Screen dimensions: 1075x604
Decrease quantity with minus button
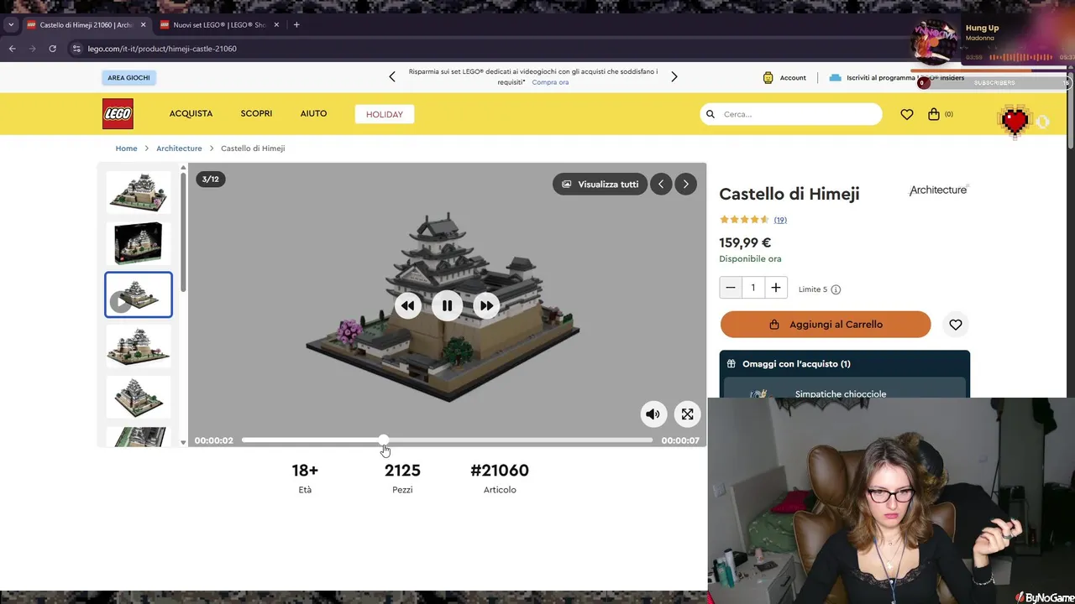731,288
